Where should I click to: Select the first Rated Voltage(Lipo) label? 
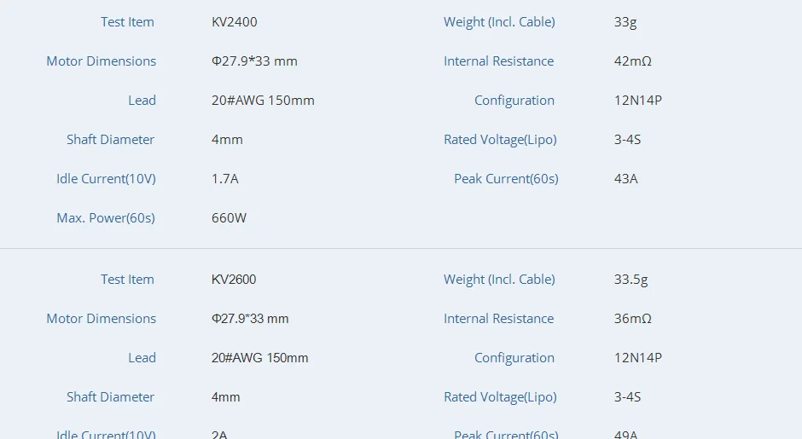tap(500, 140)
